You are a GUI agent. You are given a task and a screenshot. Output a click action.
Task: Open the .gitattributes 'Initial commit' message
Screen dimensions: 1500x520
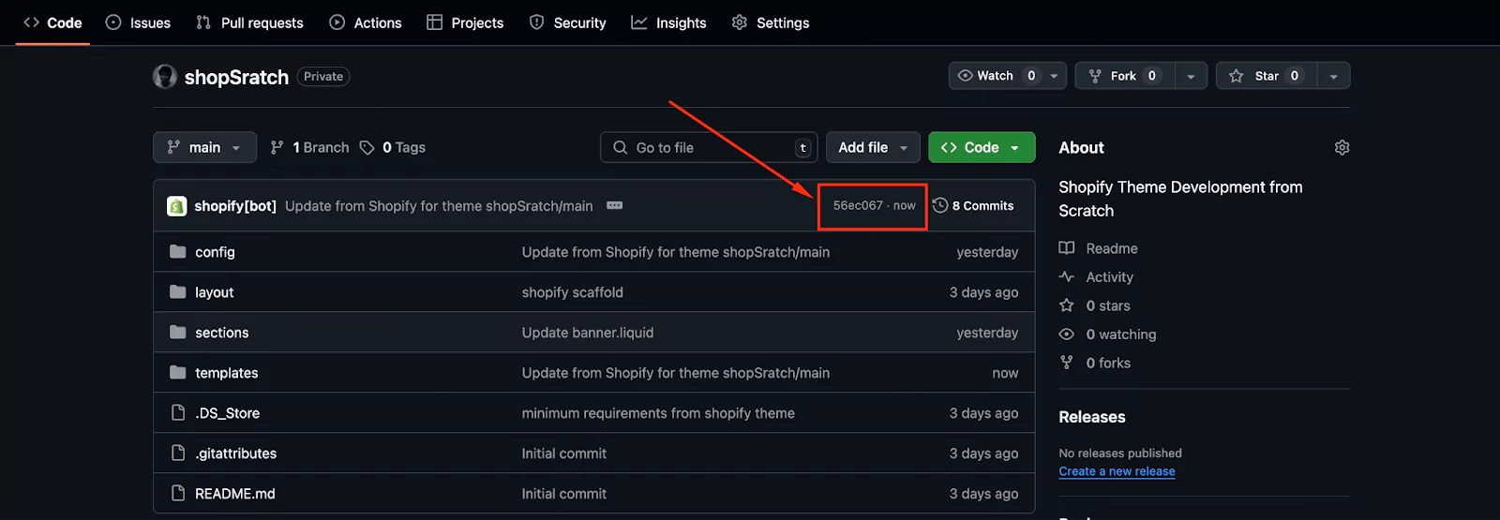pos(563,453)
